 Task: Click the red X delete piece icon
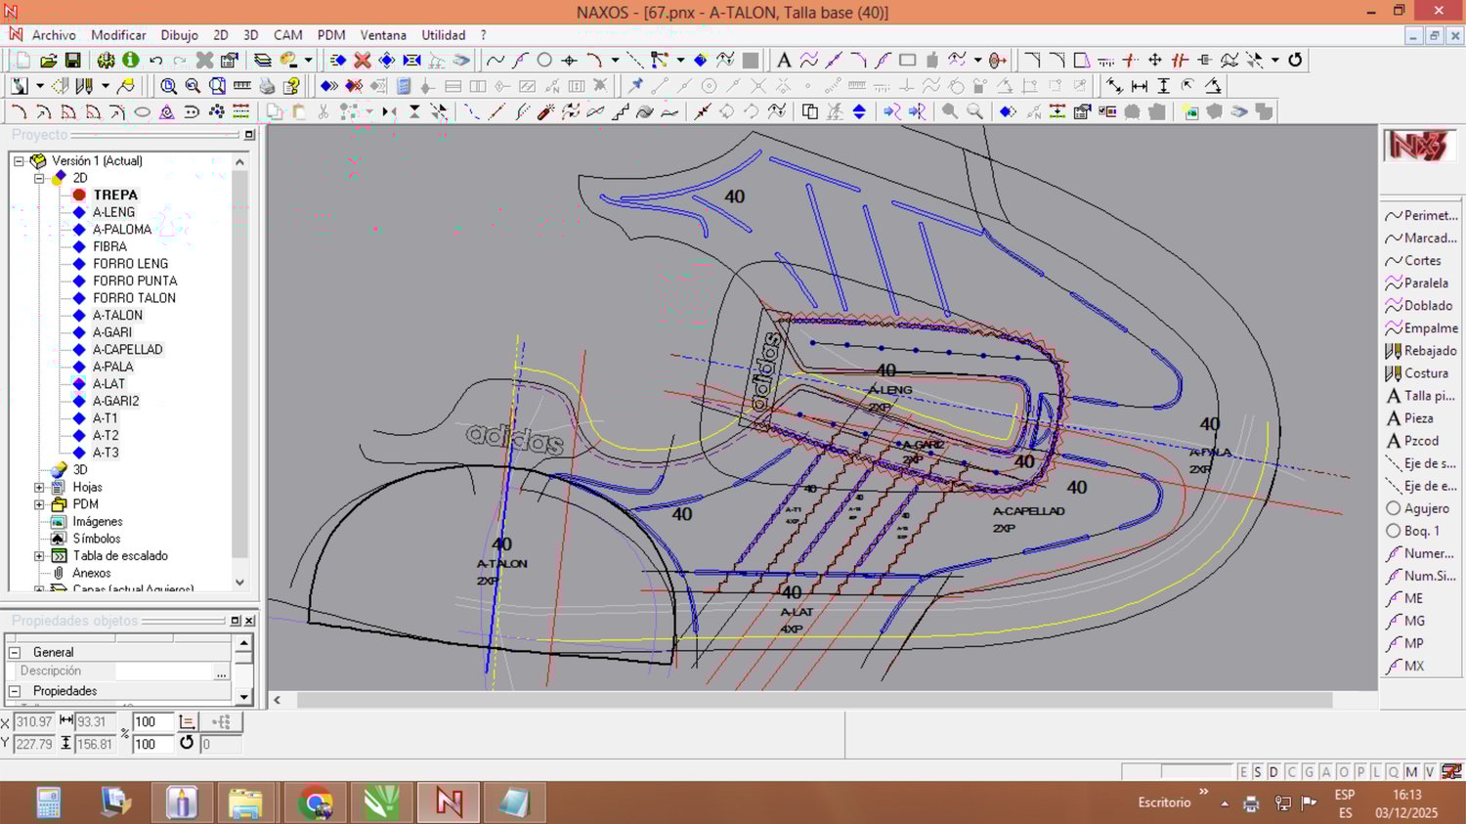click(362, 61)
